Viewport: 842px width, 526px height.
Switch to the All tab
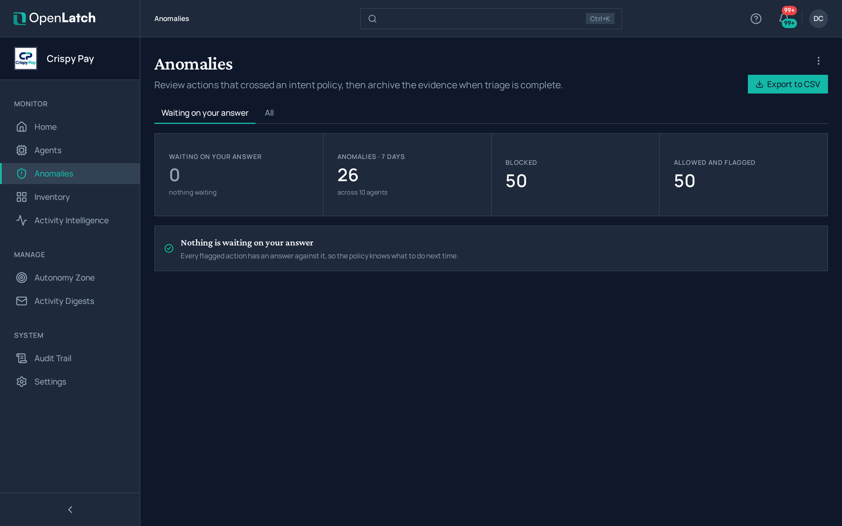pos(269,113)
